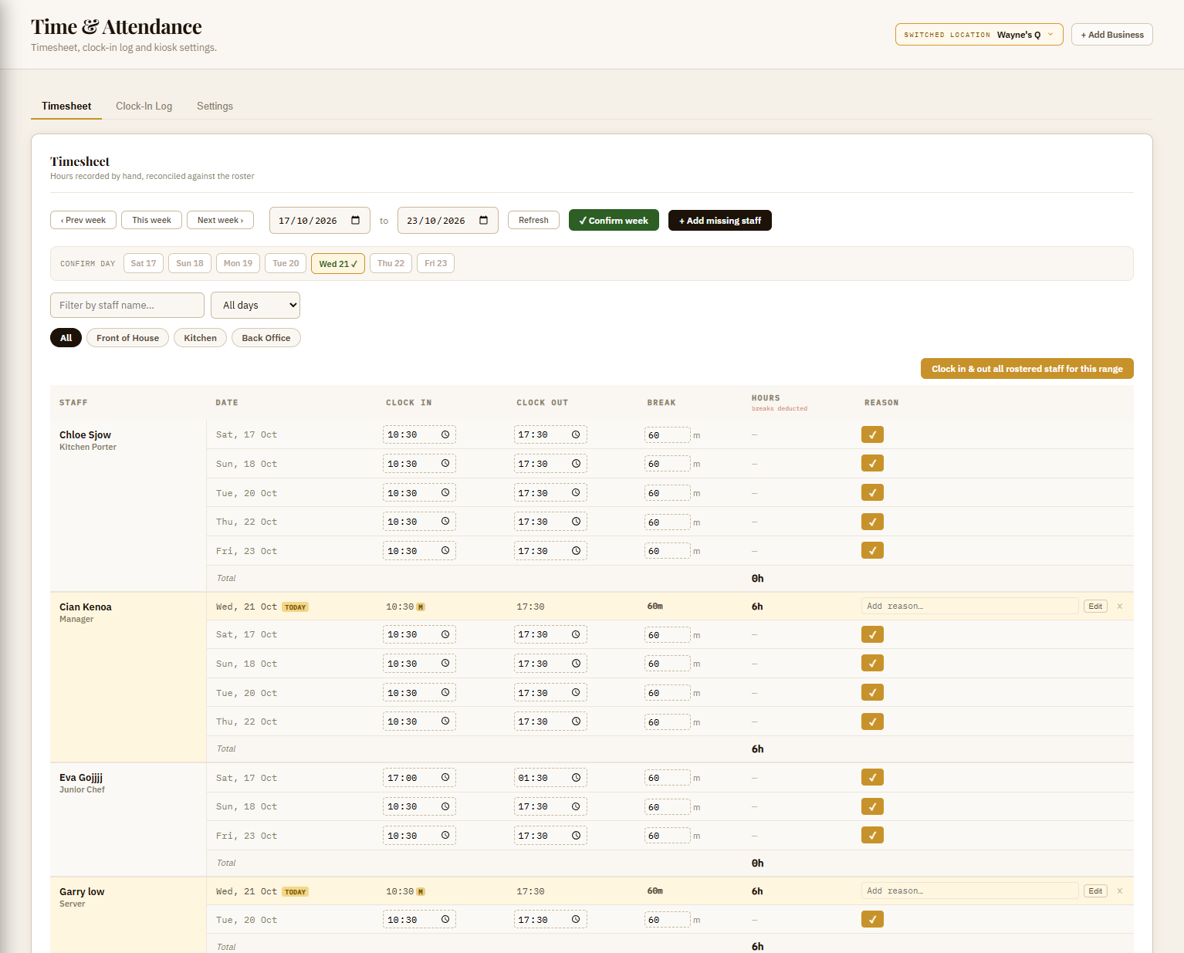Toggle Wed 21 confirm day chip
This screenshot has width=1184, height=953.
tap(338, 264)
